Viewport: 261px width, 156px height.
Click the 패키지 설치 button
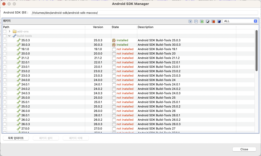(46, 138)
